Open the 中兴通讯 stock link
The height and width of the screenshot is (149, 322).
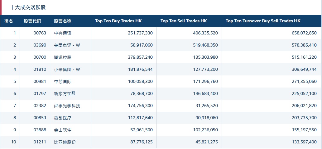[62, 33]
